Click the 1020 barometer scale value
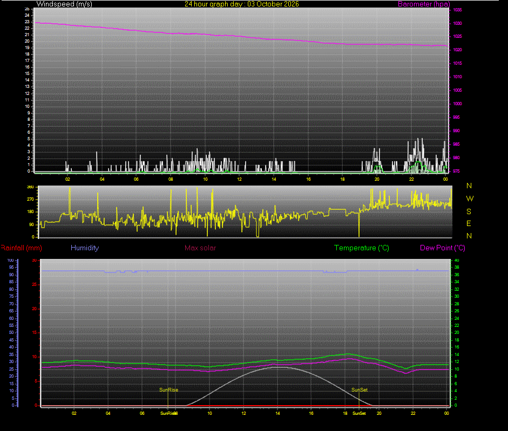Image resolution: width=508 pixels, height=431 pixels. (x=457, y=50)
